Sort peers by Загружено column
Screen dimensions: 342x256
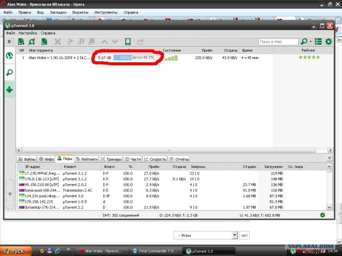point(273,167)
